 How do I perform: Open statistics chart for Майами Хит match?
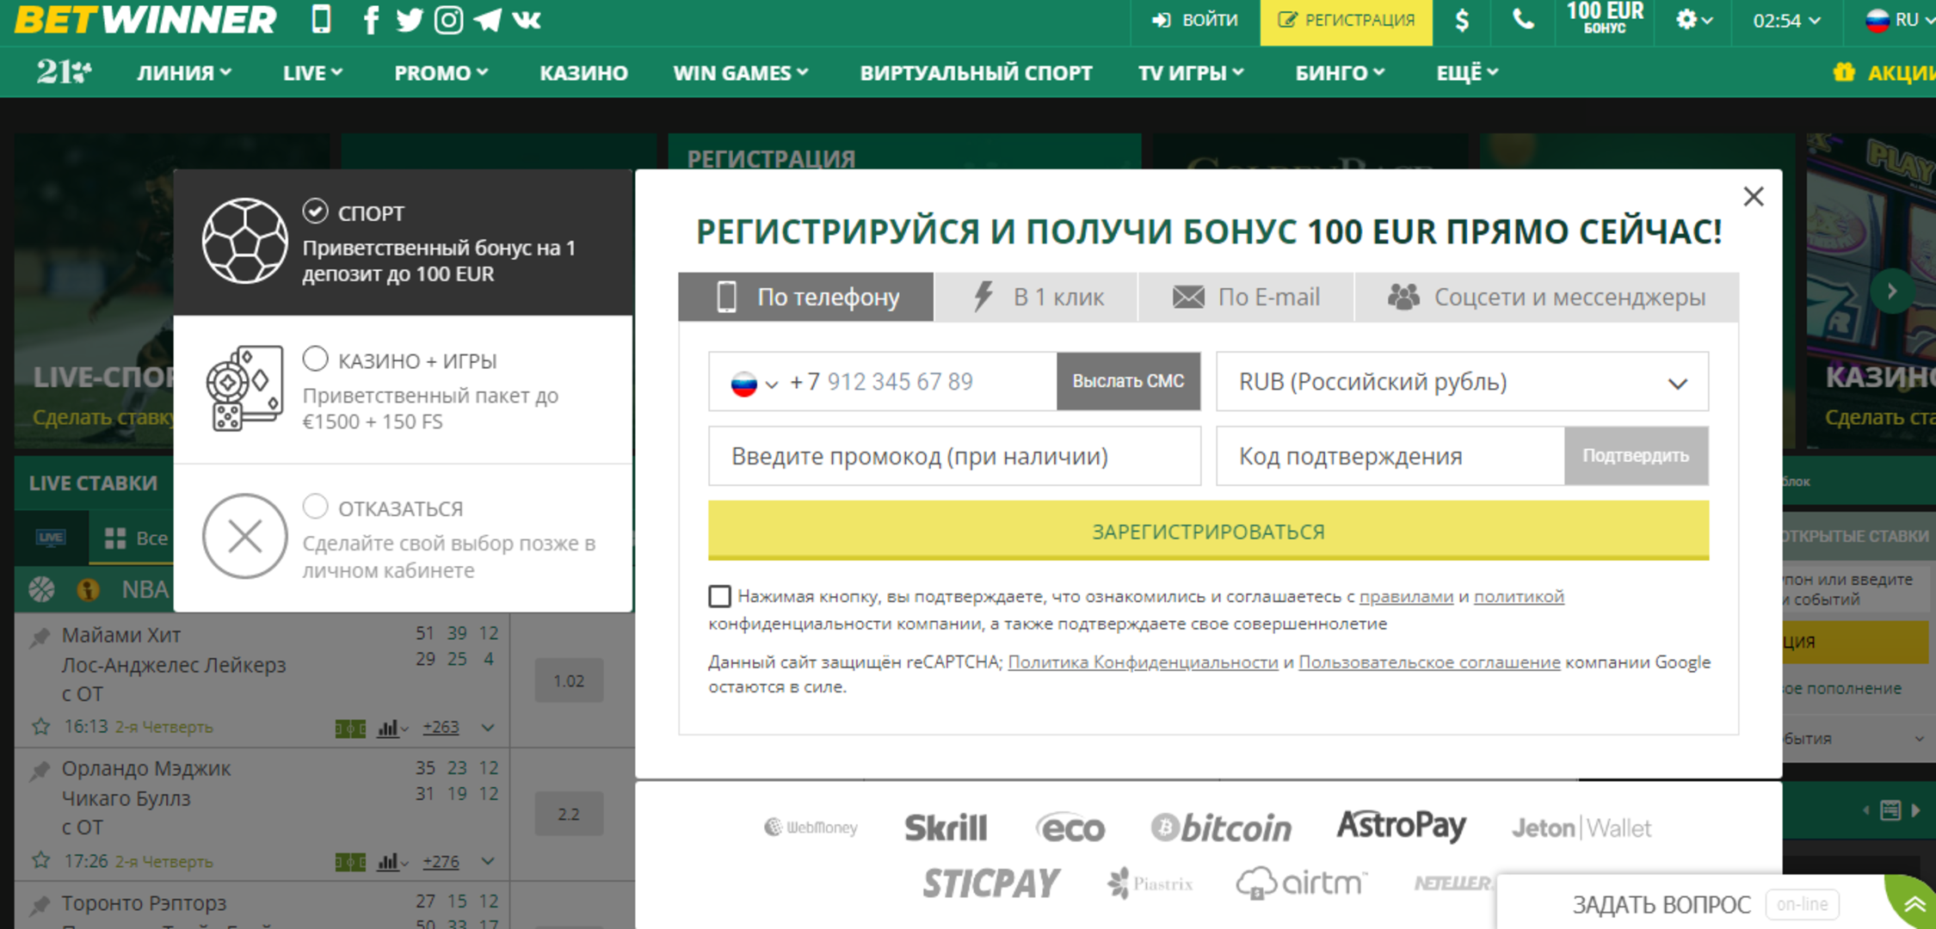click(392, 728)
